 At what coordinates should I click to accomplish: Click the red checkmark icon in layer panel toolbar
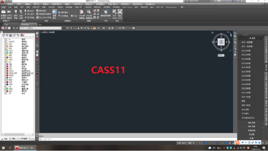(x=22, y=35)
